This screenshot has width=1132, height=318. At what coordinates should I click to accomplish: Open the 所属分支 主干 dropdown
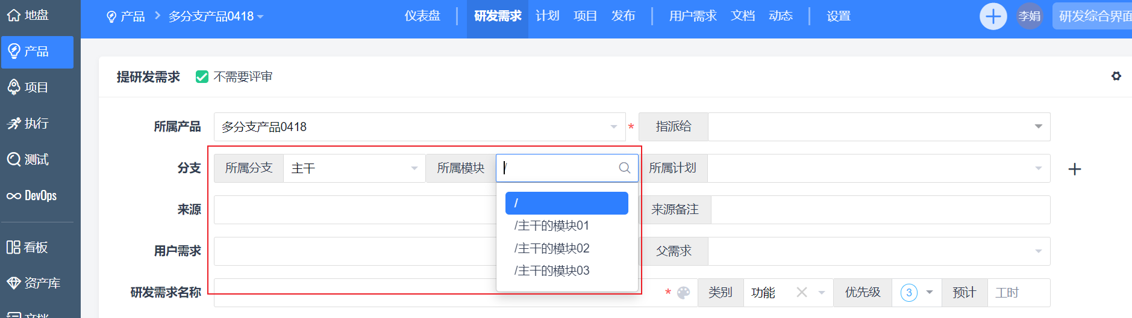pyautogui.click(x=354, y=168)
